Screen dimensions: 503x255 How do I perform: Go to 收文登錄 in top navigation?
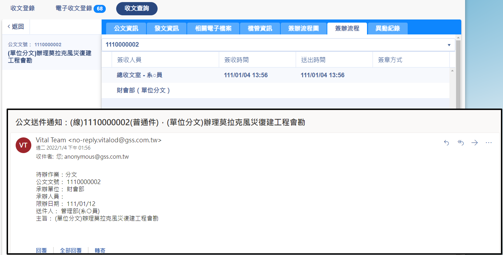pyautogui.click(x=23, y=8)
